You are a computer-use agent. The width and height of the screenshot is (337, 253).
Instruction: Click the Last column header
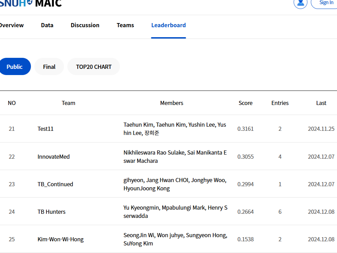click(321, 103)
